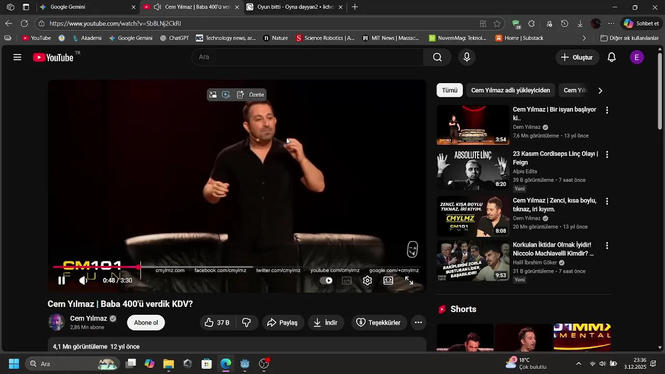The width and height of the screenshot is (665, 374).
Task: Open options for 'Cordiseps Linç Olayı' video
Action: [607, 154]
